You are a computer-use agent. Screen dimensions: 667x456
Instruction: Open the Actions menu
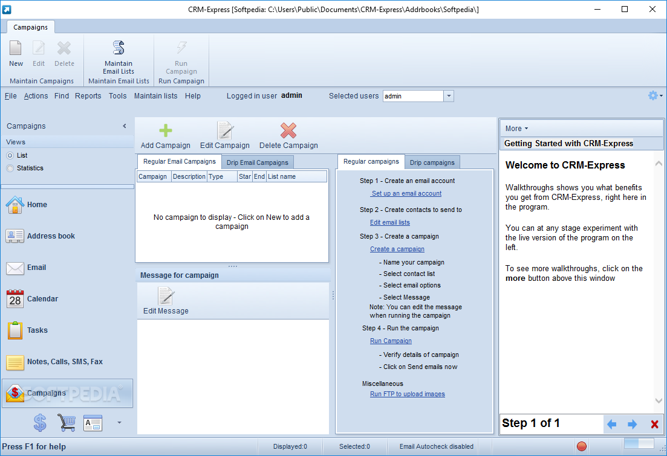click(x=36, y=96)
